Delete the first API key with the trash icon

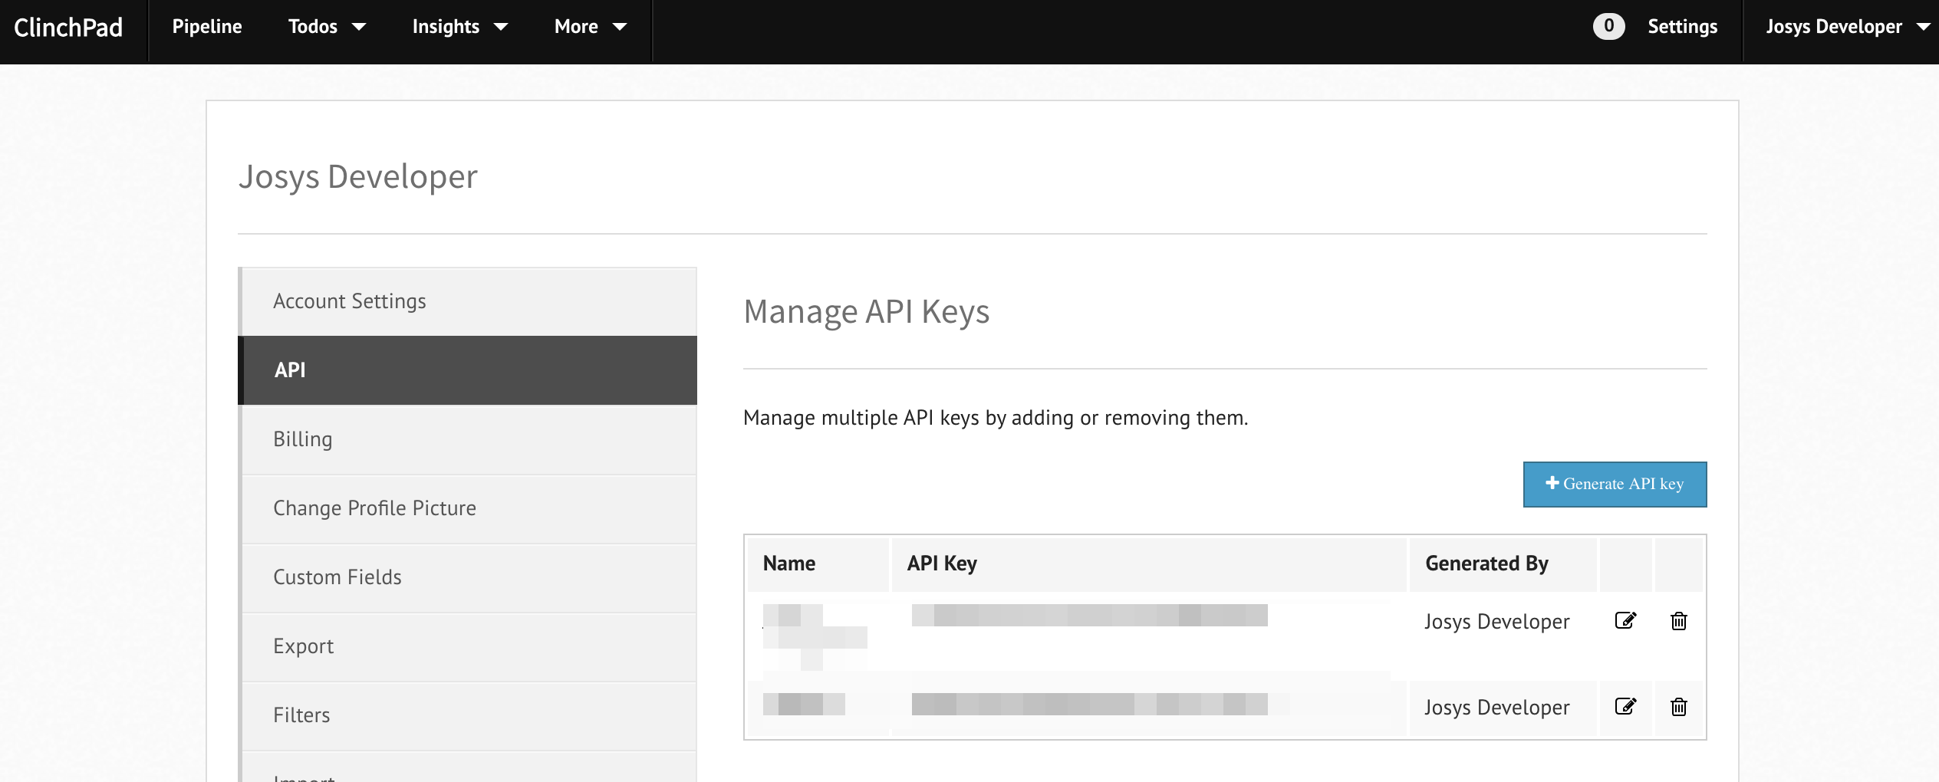tap(1678, 620)
